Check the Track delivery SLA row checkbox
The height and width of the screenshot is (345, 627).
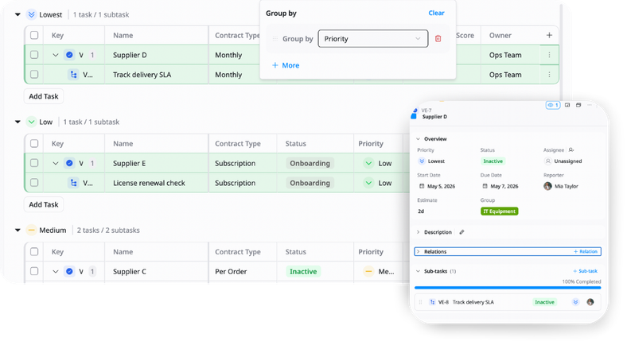pos(34,74)
